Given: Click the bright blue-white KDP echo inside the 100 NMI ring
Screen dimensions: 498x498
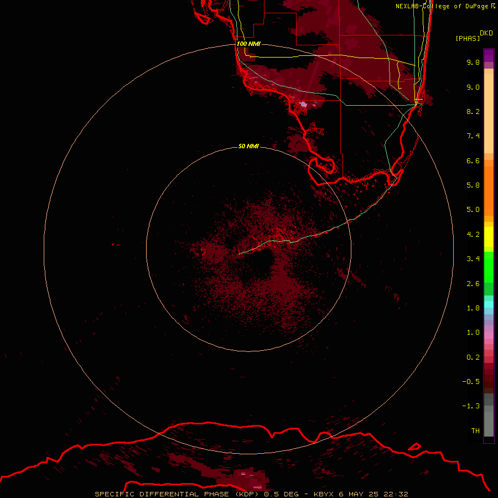Looking at the screenshot, I should point(304,104).
